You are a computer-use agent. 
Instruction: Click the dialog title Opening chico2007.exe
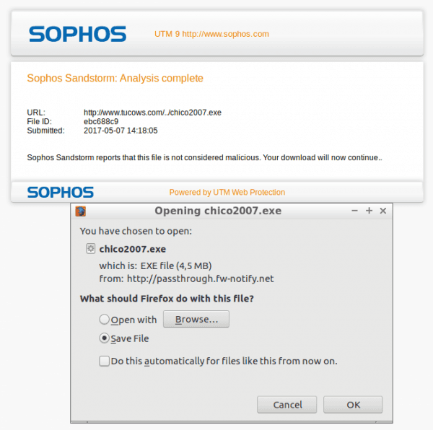(x=218, y=211)
